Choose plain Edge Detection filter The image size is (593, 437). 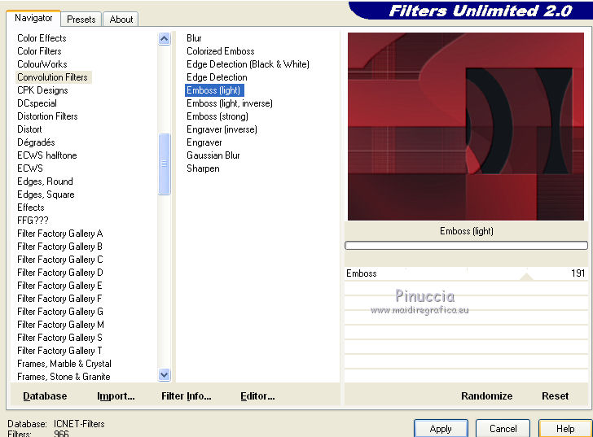pos(217,77)
